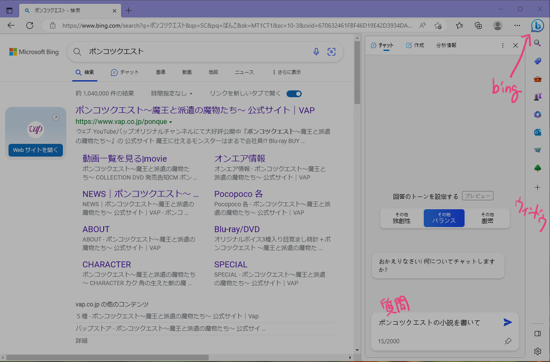The height and width of the screenshot is (362, 550).
Task: Open the tree sidebar icon
Action: click(537, 168)
